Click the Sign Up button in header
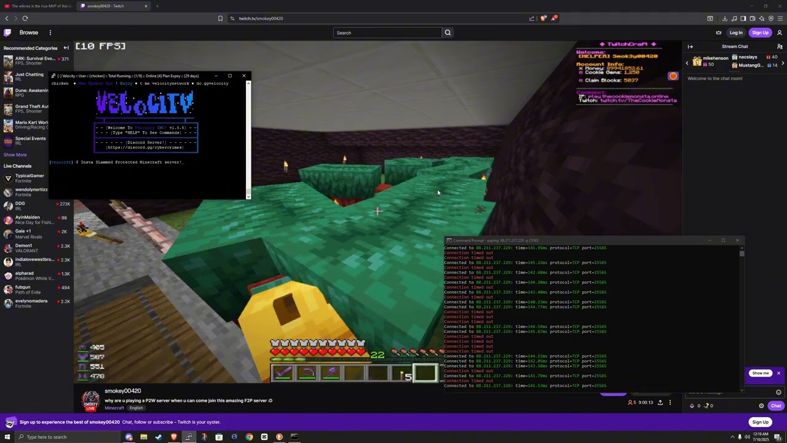 pyautogui.click(x=761, y=33)
